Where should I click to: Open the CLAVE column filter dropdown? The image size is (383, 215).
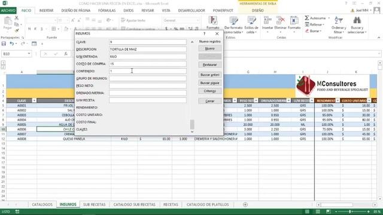34,100
